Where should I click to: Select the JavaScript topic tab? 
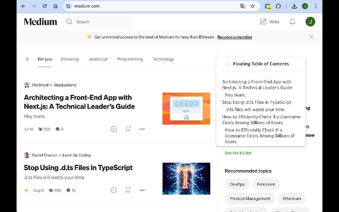click(x=98, y=59)
